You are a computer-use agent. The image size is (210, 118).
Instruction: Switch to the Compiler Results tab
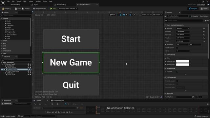click(x=57, y=101)
